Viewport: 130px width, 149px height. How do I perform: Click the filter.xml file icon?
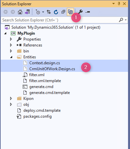tap(25, 75)
